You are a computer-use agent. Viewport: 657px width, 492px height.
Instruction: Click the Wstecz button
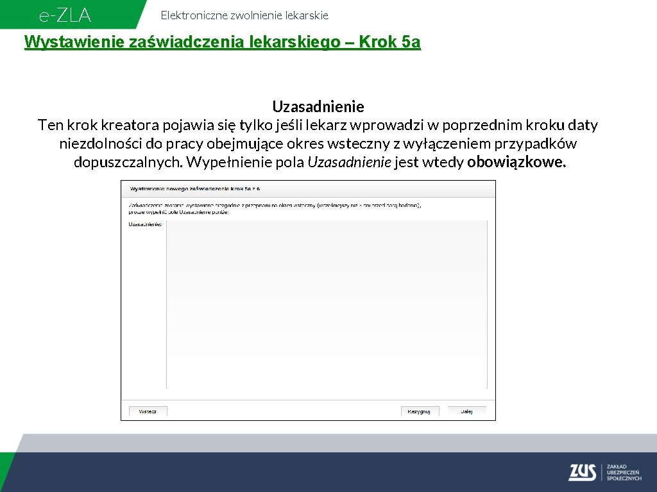148,411
